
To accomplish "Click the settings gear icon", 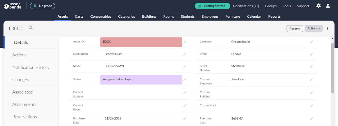I will coord(318,6).
